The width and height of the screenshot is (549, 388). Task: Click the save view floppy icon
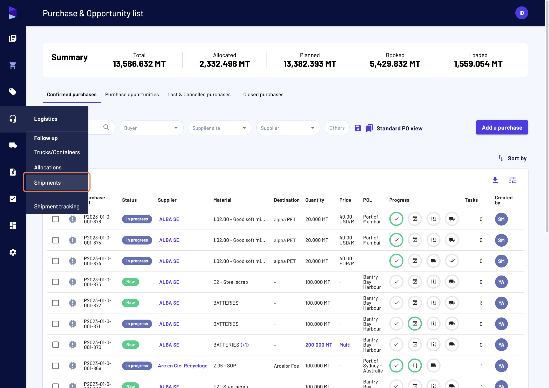pos(358,128)
